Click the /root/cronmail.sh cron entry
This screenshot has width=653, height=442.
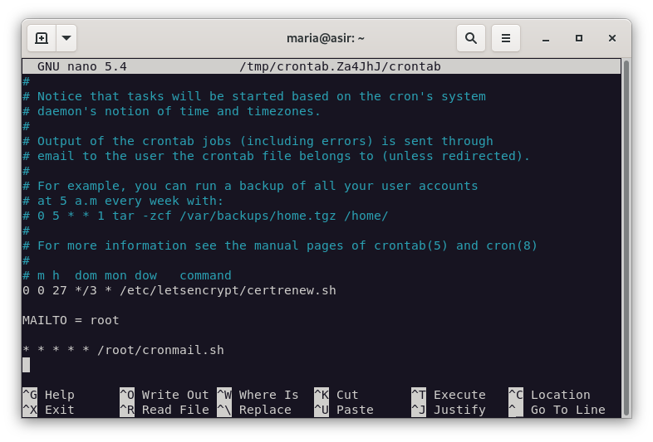click(123, 350)
